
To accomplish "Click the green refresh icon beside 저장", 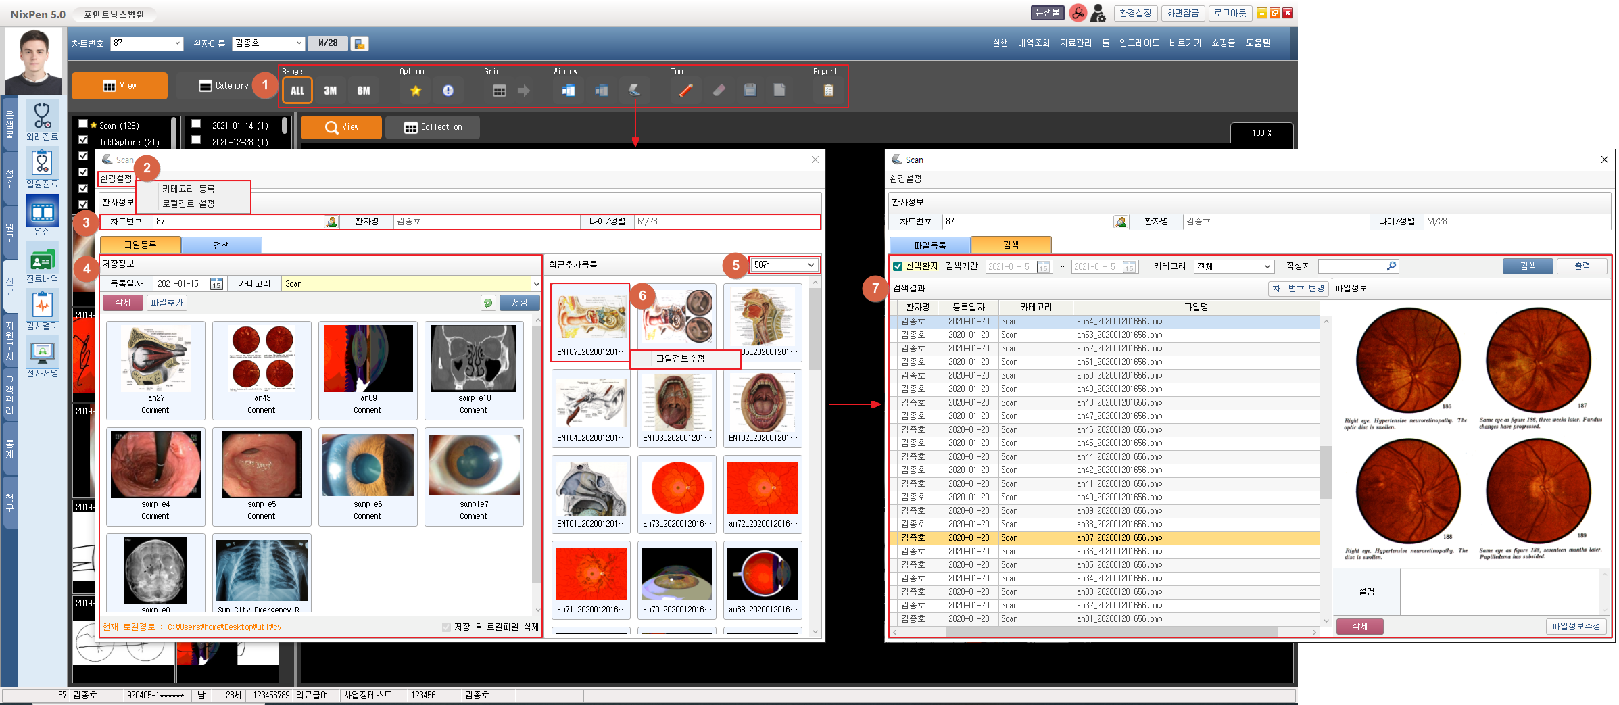I will [x=488, y=303].
